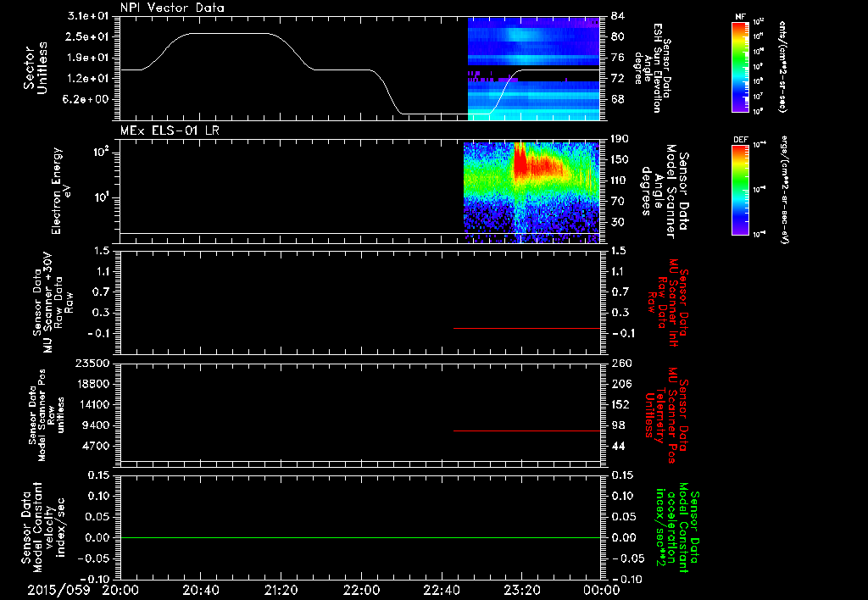
Task: Click the Model Scanner Angle degrees axis title
Action: click(665, 191)
